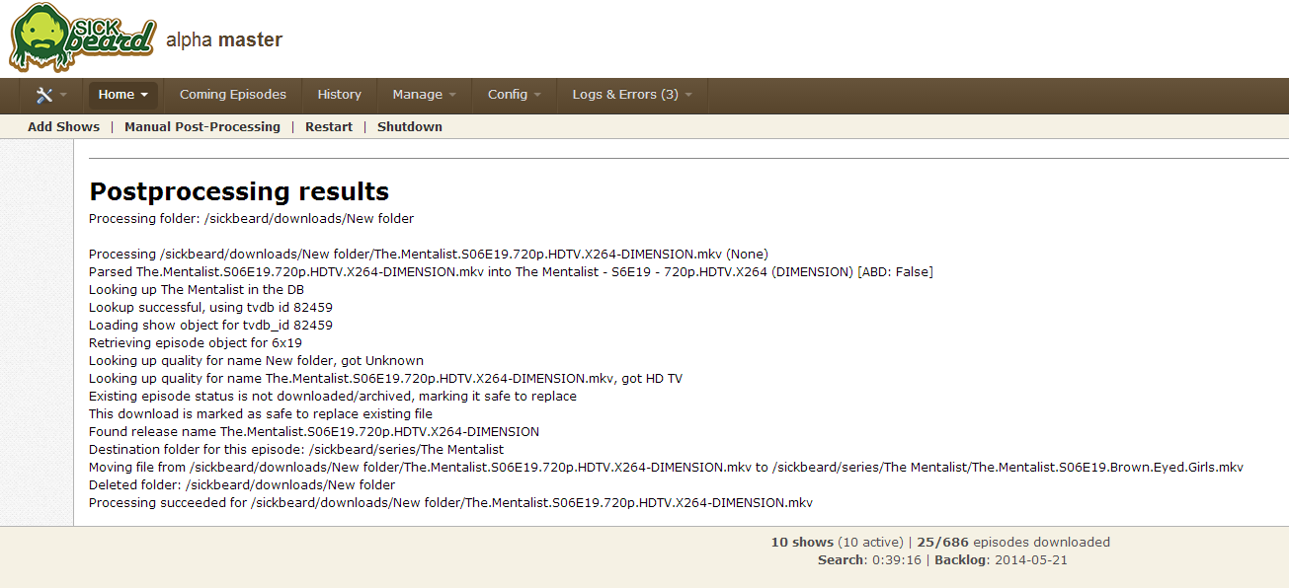Screen dimensions: 1289x588
Task: Open the History page
Action: pos(340,95)
